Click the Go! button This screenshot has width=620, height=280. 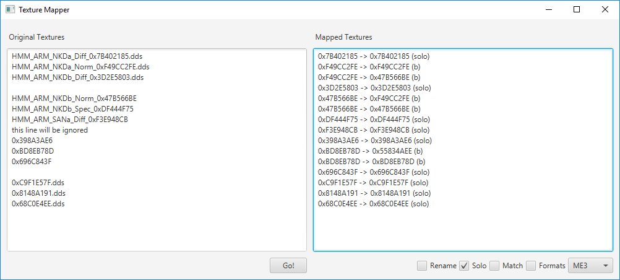click(288, 266)
